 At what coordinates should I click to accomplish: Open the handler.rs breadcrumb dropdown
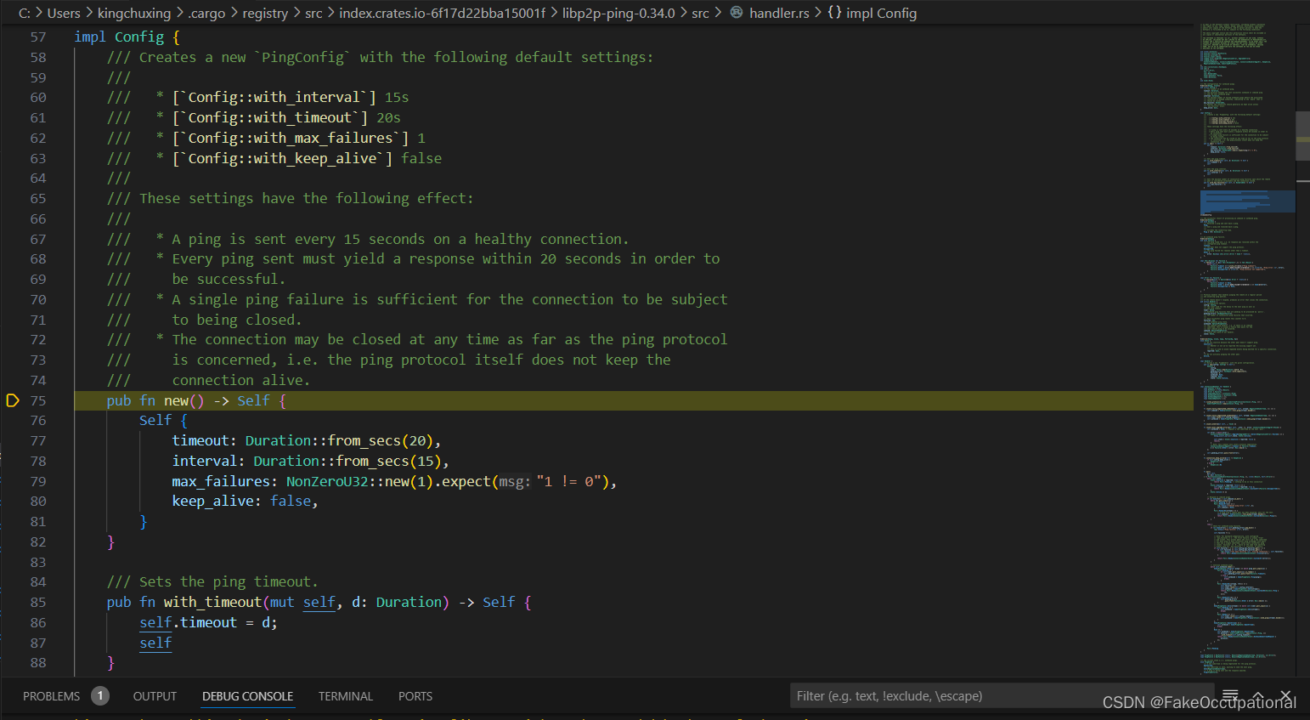(x=779, y=13)
